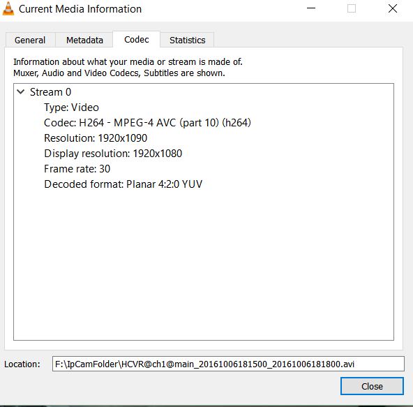Show the Statistics tab
Viewport: 413px width, 407px height.
pyautogui.click(x=187, y=40)
